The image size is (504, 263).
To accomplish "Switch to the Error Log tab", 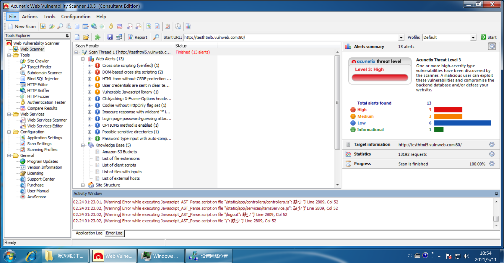I will [x=114, y=233].
